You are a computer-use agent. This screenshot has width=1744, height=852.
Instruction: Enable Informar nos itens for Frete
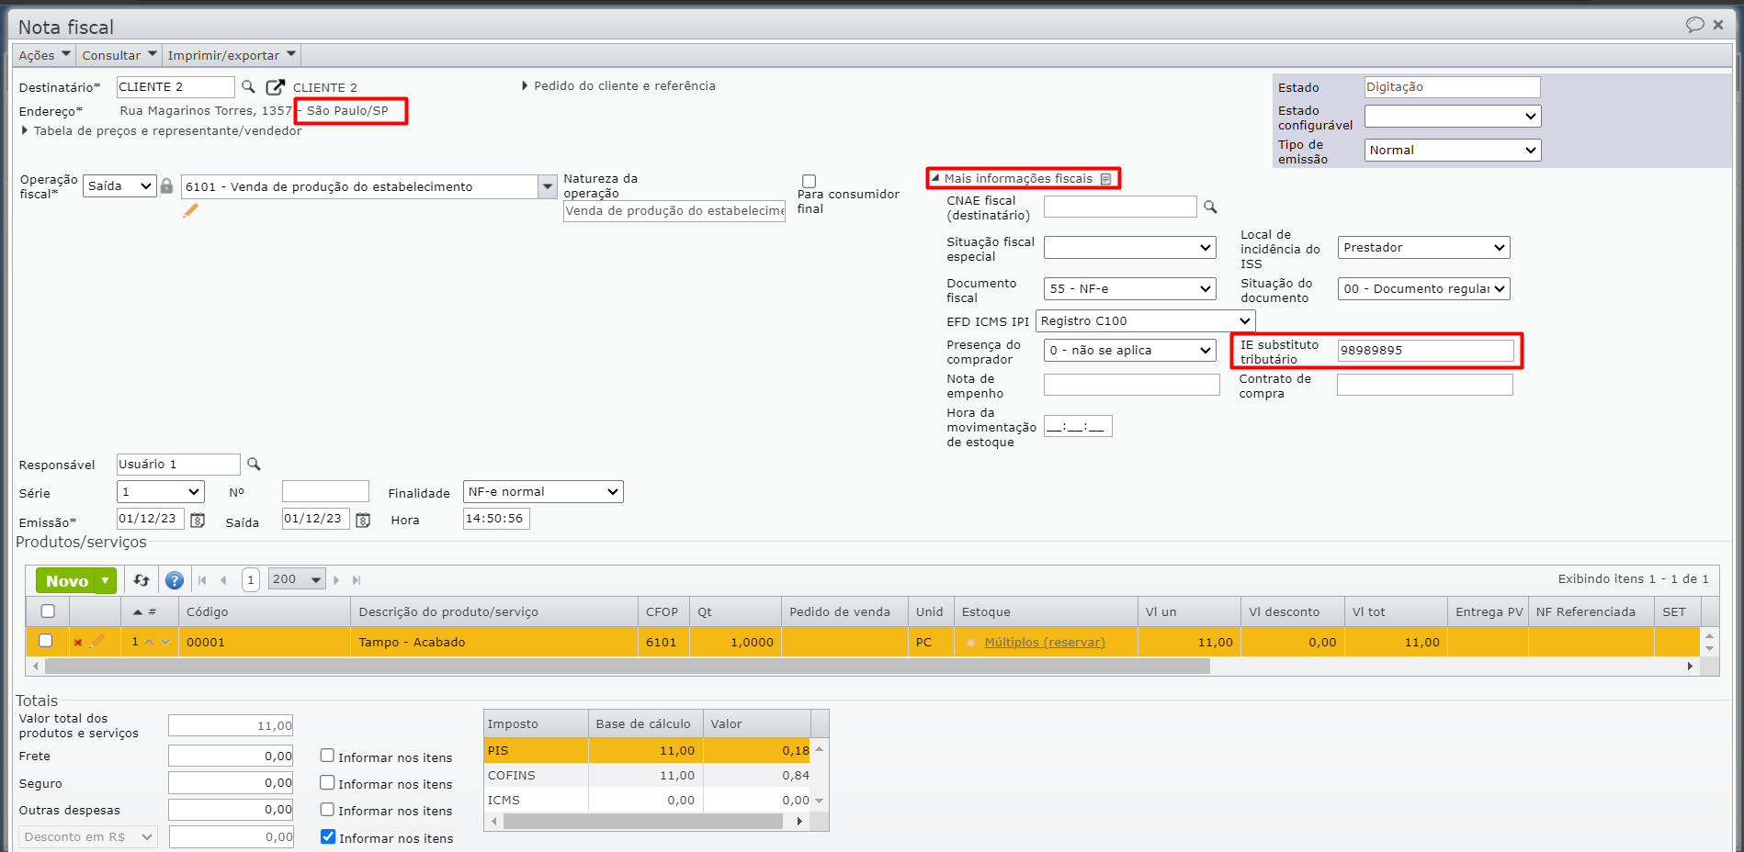[327, 756]
